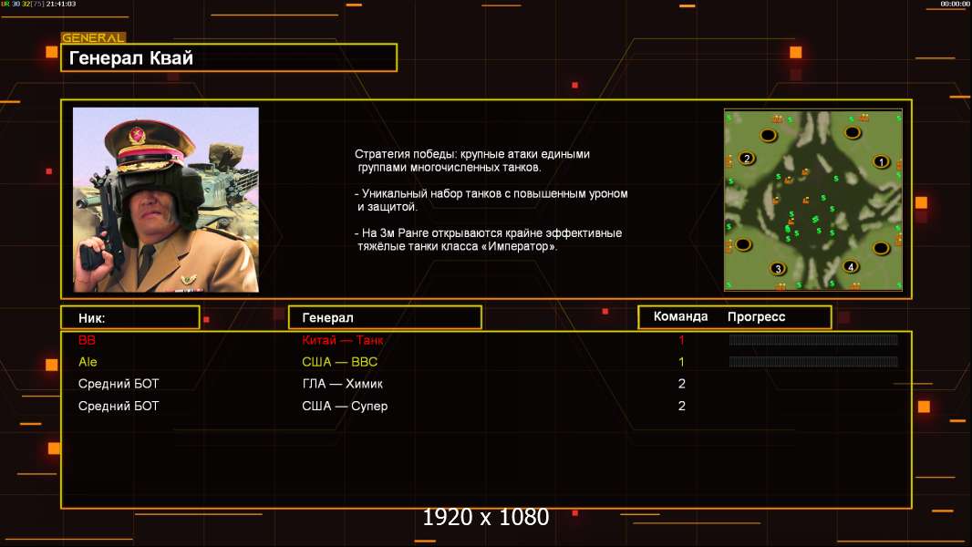Select player name 'Ale'
The height and width of the screenshot is (547, 972).
pos(88,362)
